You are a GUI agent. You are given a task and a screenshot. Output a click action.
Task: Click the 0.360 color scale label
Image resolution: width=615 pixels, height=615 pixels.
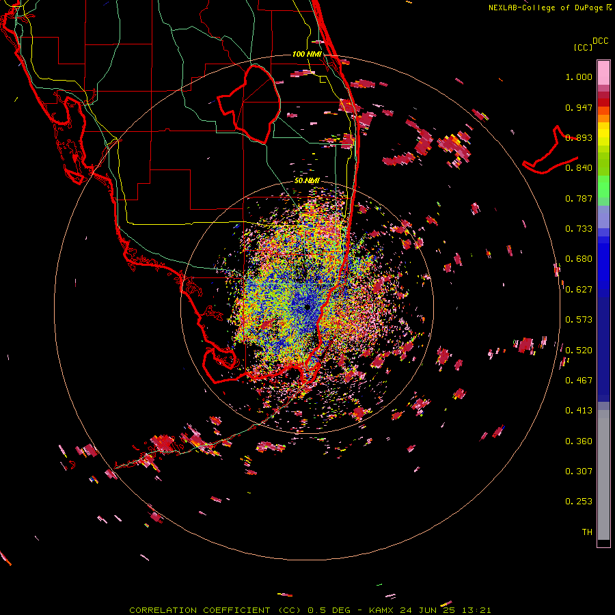(579, 441)
